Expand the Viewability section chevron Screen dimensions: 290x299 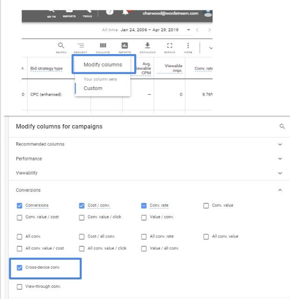pyautogui.click(x=280, y=173)
